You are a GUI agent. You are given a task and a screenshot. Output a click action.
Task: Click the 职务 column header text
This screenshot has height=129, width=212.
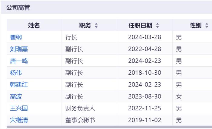click(x=85, y=26)
